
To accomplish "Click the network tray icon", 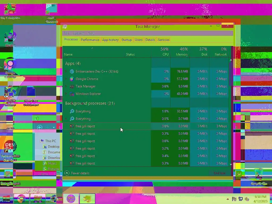I will (241, 199).
